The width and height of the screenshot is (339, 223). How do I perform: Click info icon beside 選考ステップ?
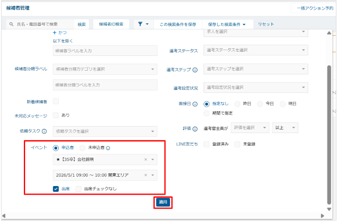[x=195, y=70]
